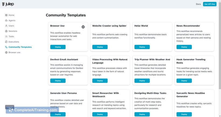Open the Home menu item
The image size is (221, 117).
(x=11, y=15)
